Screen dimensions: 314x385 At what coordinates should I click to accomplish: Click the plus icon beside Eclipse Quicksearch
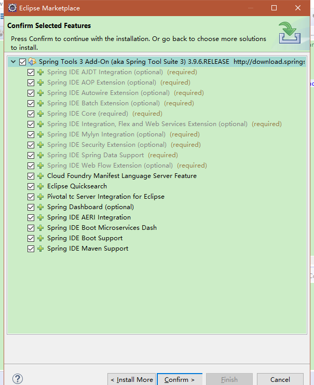40,186
